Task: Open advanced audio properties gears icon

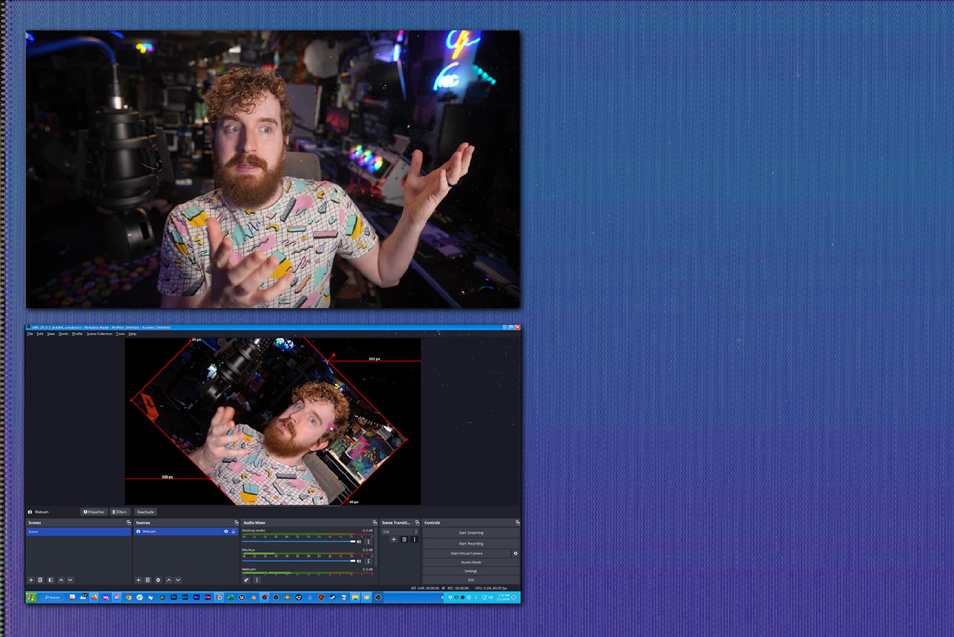Action: coord(247,580)
